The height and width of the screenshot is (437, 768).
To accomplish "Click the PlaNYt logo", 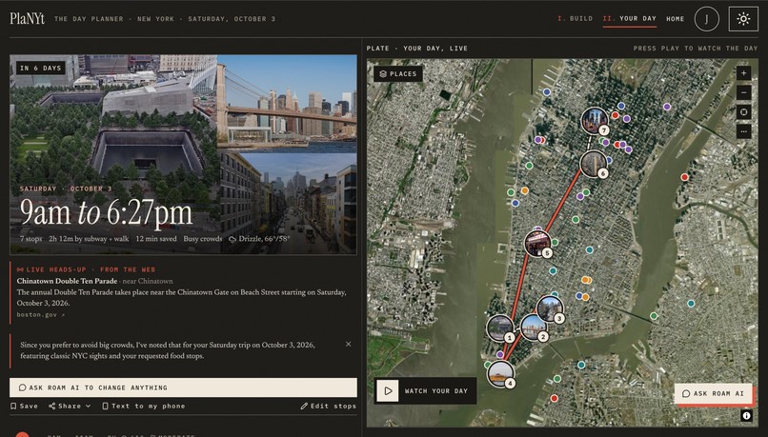I will 27,19.
